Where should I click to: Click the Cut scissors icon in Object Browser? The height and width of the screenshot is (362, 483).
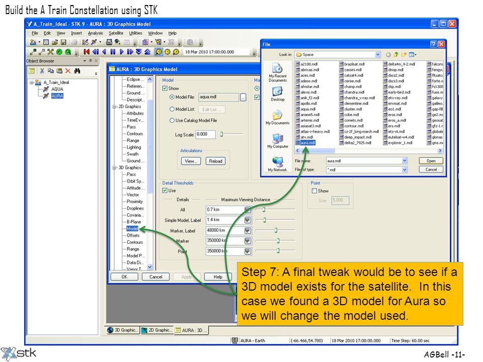point(42,71)
